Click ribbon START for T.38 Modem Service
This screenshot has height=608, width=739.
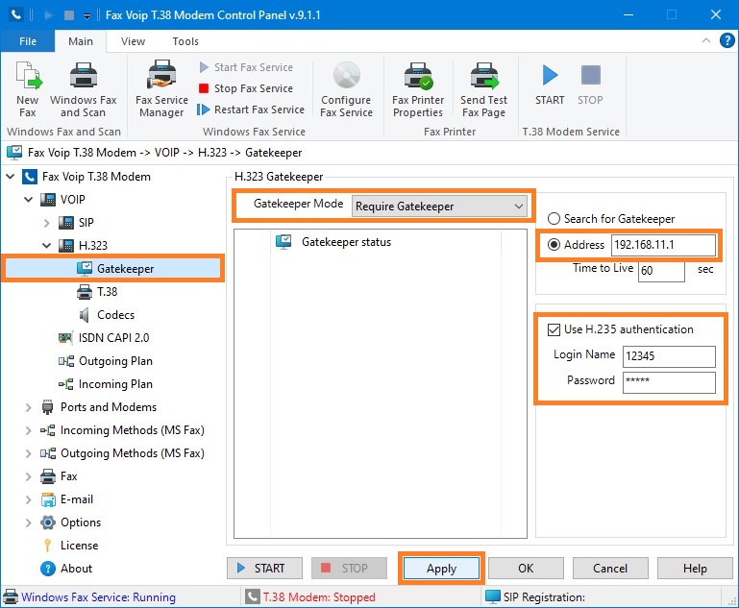click(x=550, y=85)
